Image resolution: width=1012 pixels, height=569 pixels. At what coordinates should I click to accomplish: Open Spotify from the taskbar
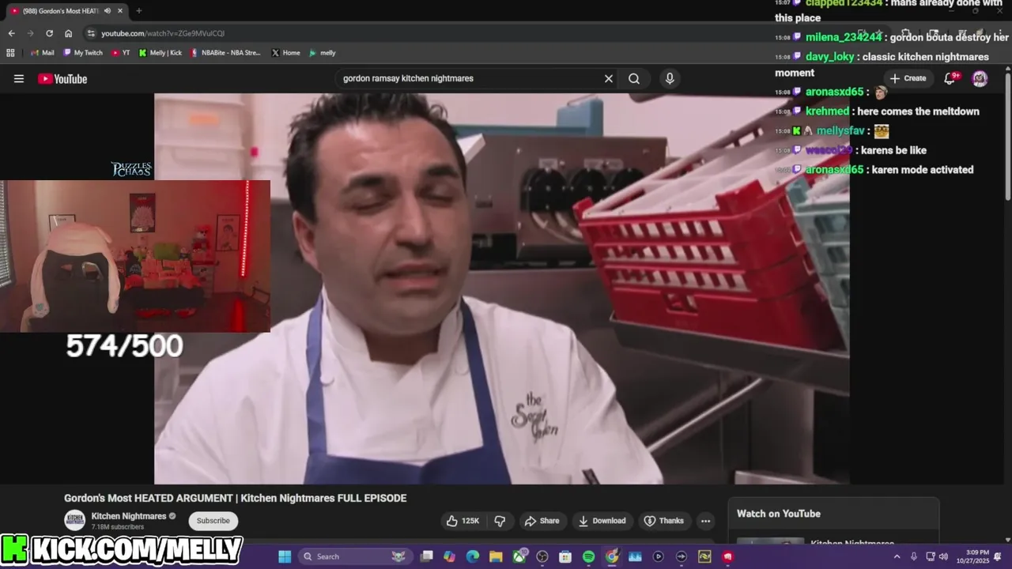coord(588,556)
